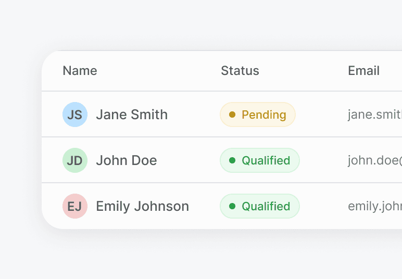The width and height of the screenshot is (402, 279).
Task: Select John Doe's Qualified status badge
Action: point(260,160)
